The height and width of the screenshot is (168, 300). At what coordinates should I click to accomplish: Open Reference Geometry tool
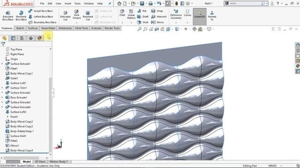click(x=176, y=14)
